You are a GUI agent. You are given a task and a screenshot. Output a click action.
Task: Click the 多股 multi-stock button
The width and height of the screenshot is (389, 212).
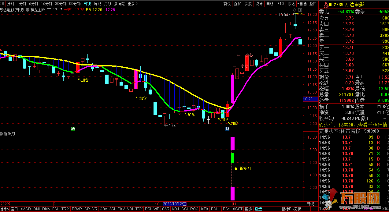[248, 4]
